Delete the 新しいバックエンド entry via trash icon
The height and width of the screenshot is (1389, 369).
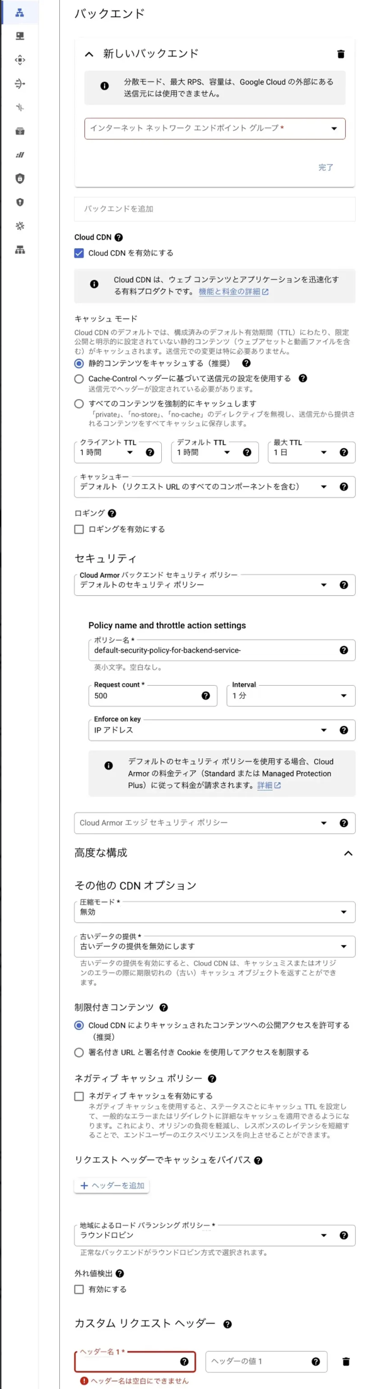(x=341, y=54)
